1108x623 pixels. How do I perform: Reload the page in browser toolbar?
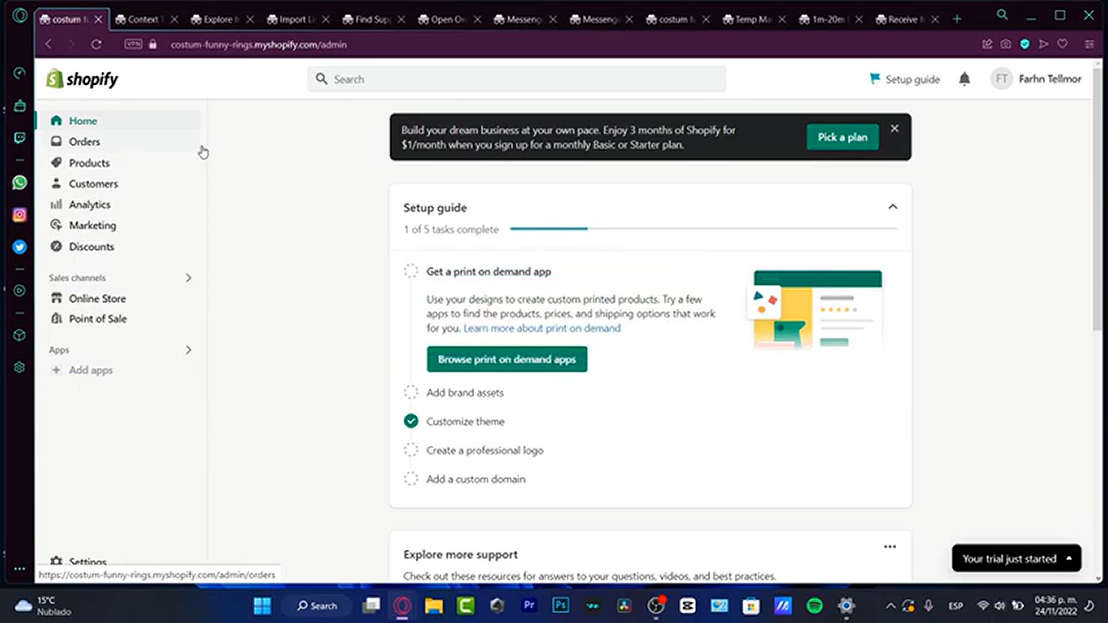pos(96,44)
